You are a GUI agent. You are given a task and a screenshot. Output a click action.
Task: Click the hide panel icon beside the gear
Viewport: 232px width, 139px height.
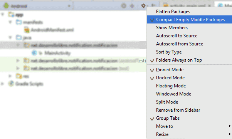point(154,5)
